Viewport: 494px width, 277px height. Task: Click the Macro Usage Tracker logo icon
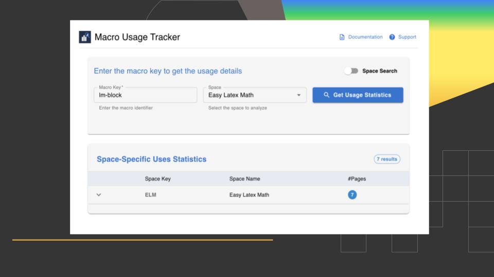85,37
